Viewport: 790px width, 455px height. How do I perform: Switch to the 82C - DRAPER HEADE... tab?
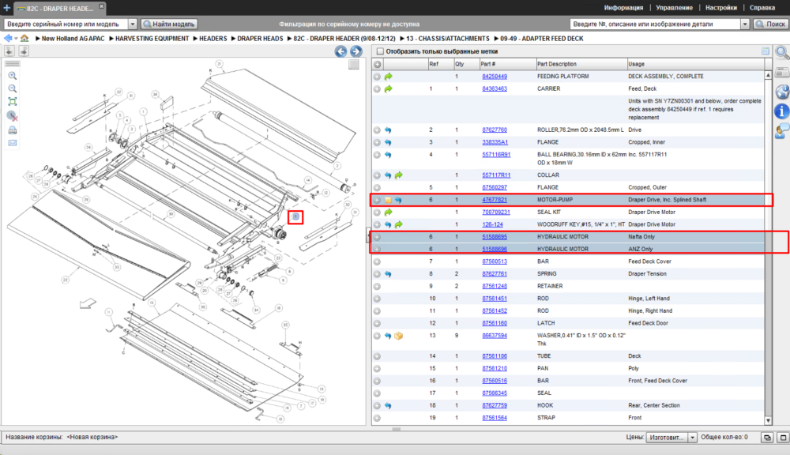click(59, 8)
